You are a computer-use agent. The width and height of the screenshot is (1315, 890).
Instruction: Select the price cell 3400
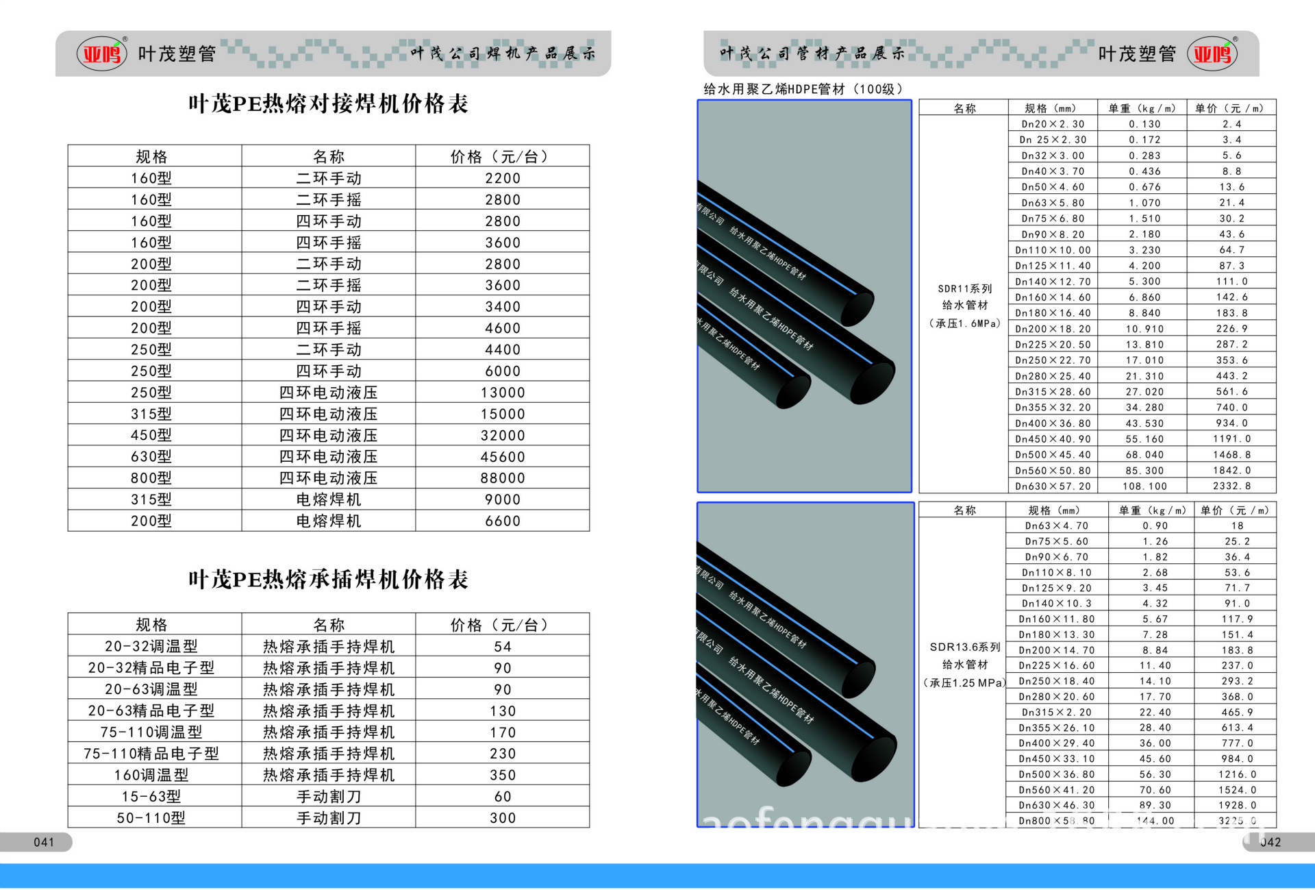tap(503, 307)
